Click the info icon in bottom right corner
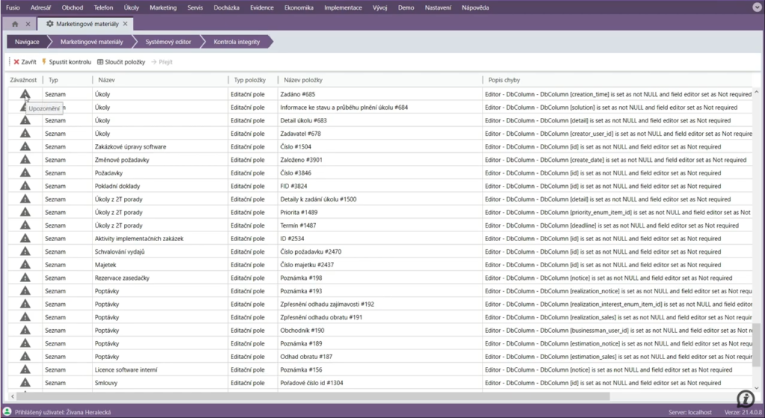The height and width of the screenshot is (418, 765). [x=744, y=398]
